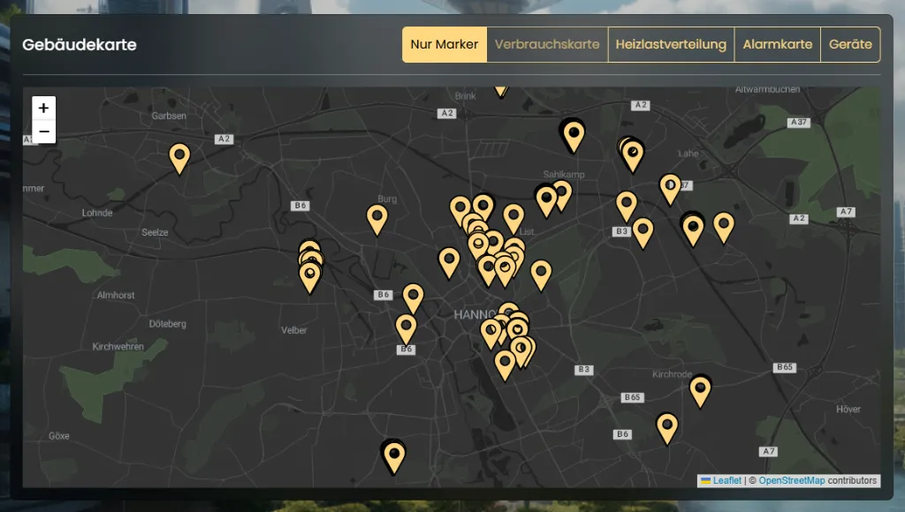
Task: Click the marker beside the eastern A2 label
Action: (x=724, y=226)
